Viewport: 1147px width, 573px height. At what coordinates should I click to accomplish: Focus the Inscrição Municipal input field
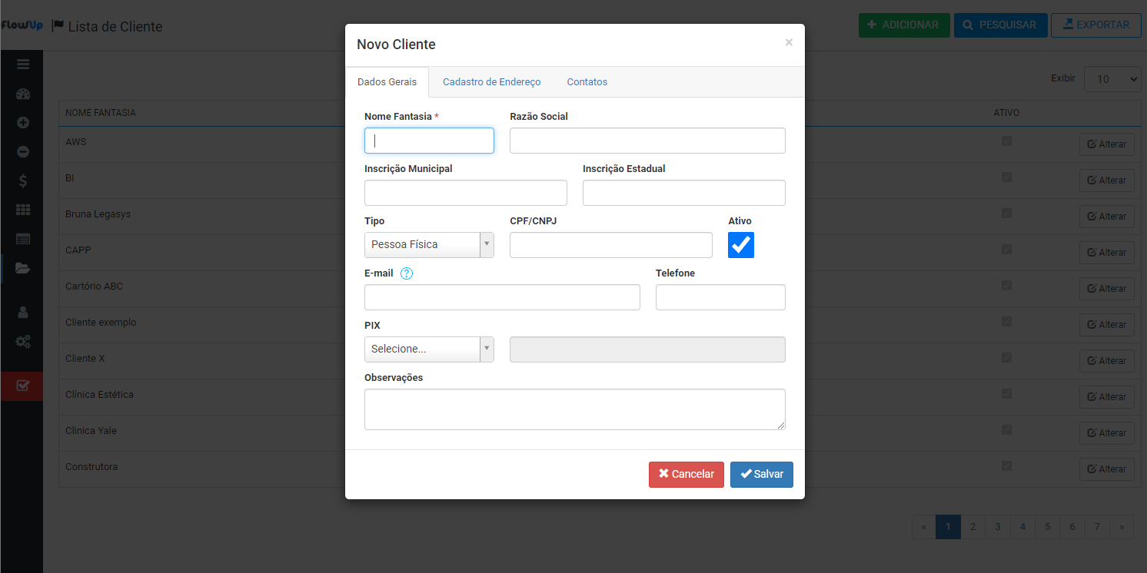(x=466, y=193)
